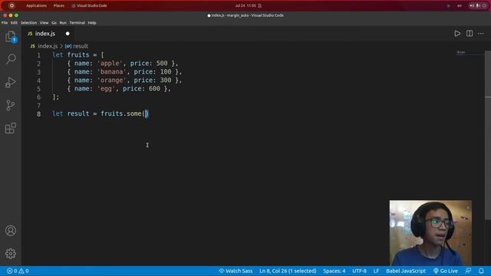
Task: Place cursor on 'orange' string
Action: pyautogui.click(x=112, y=80)
